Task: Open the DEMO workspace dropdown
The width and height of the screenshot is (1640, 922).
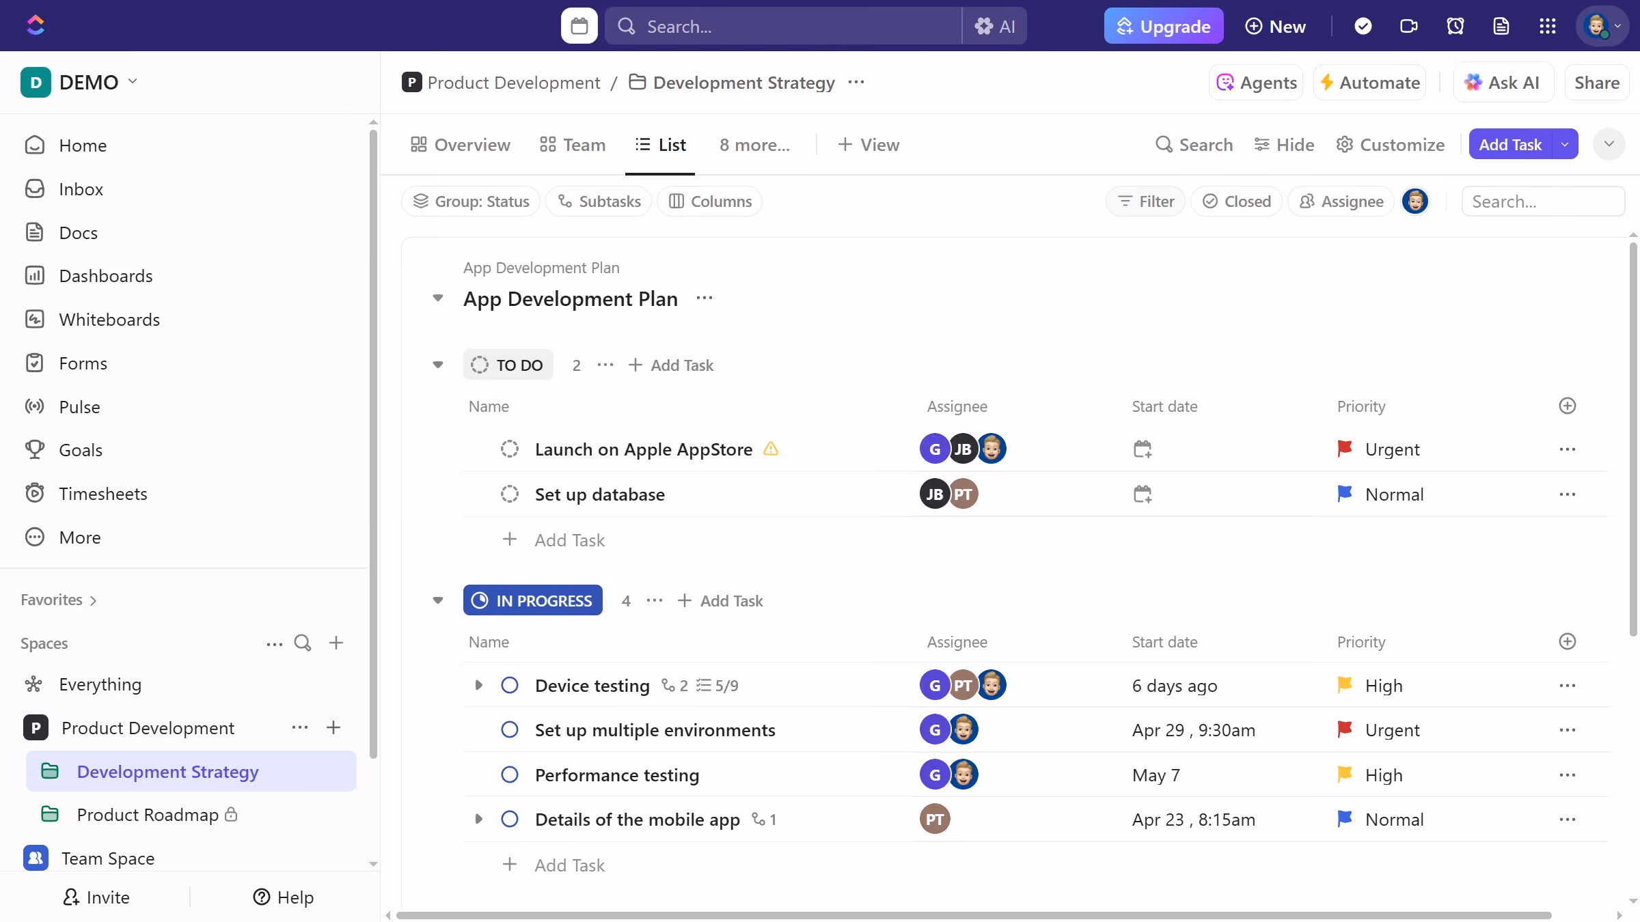Action: pyautogui.click(x=79, y=82)
